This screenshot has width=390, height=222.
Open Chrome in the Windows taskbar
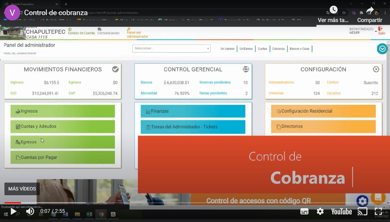tap(101, 214)
